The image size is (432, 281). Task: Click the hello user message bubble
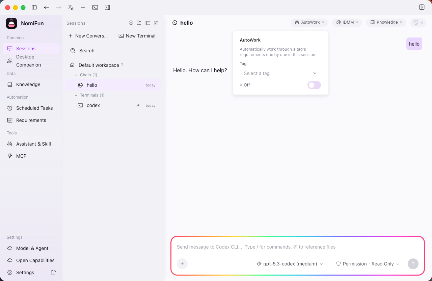pyautogui.click(x=414, y=44)
